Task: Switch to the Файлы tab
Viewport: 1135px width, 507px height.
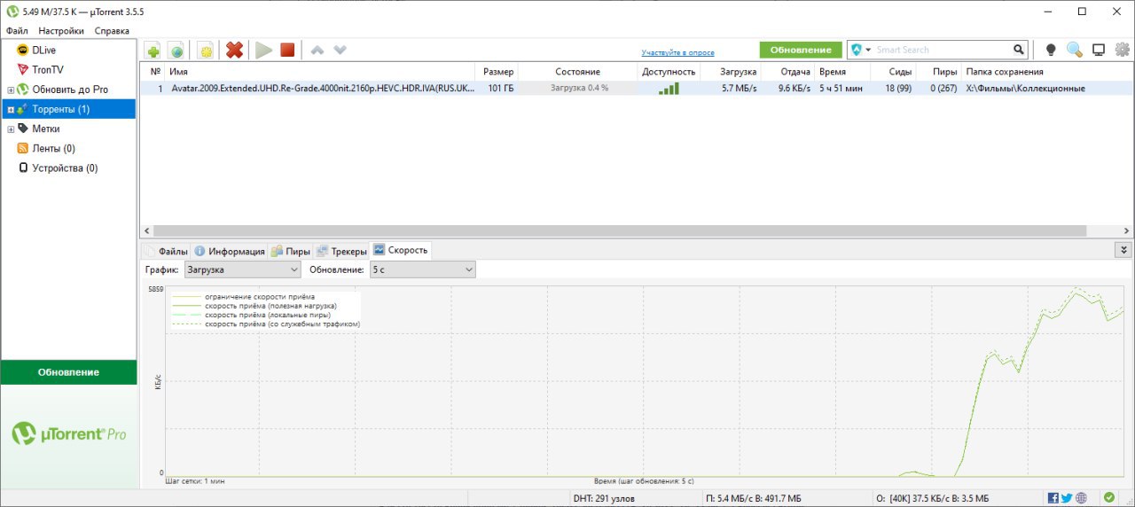Action: [x=166, y=251]
